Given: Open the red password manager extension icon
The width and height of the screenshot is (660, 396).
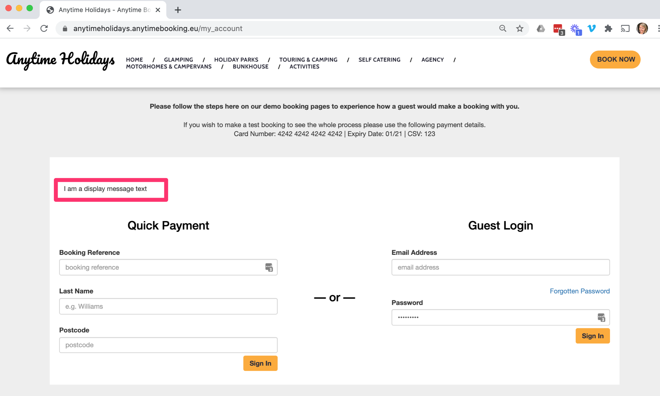Looking at the screenshot, I should click(558, 29).
